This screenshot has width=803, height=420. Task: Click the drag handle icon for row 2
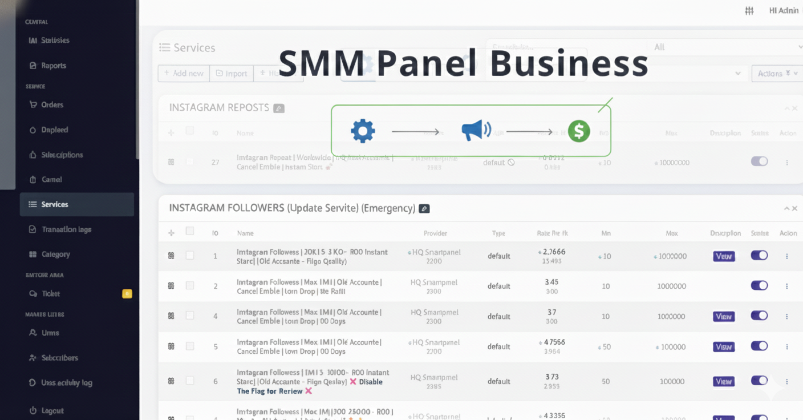[x=171, y=286]
